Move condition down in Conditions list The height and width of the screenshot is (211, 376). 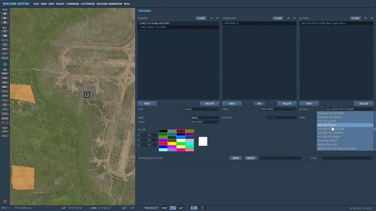pos(294,18)
